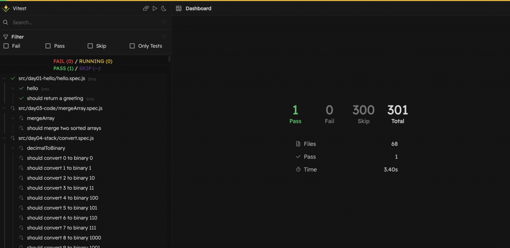Screen dimensions: 510x248
Task: Select 'should convert 7 to binary 111' test
Action: coord(61,228)
